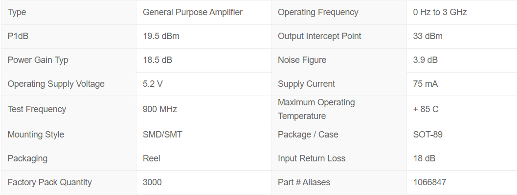517x195 pixels.
Task: Click the Reel packaging value
Action: (x=152, y=158)
